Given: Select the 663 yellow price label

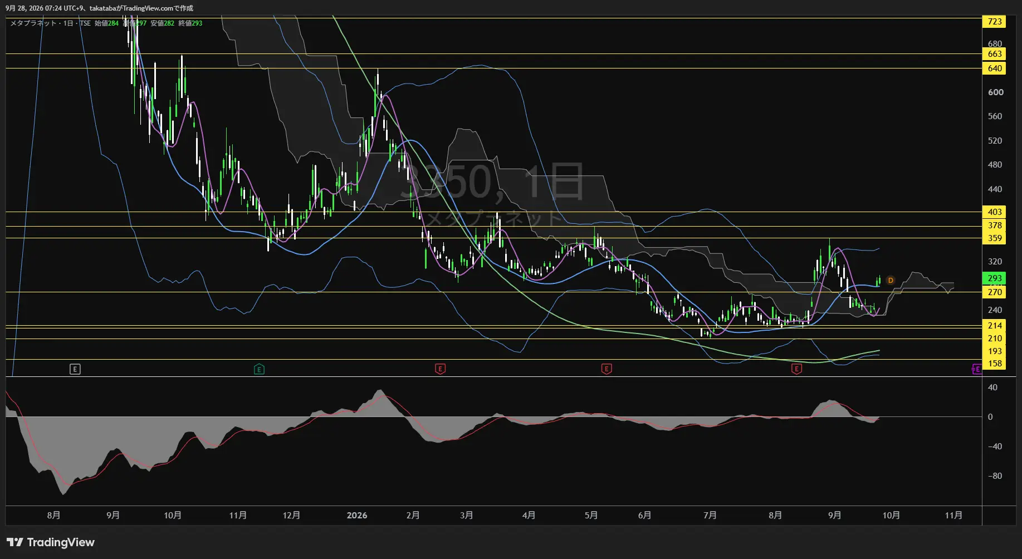Looking at the screenshot, I should pos(995,53).
